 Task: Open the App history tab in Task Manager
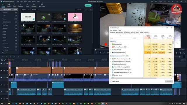pos(127,33)
